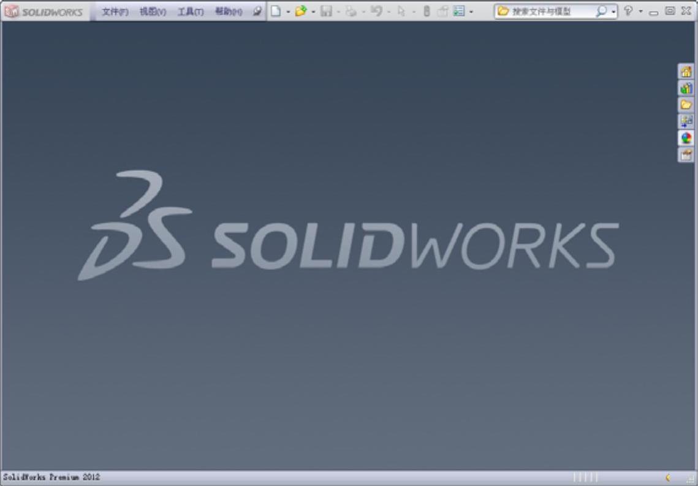Minimize the SolidWorks window
The width and height of the screenshot is (698, 486).
coord(653,12)
